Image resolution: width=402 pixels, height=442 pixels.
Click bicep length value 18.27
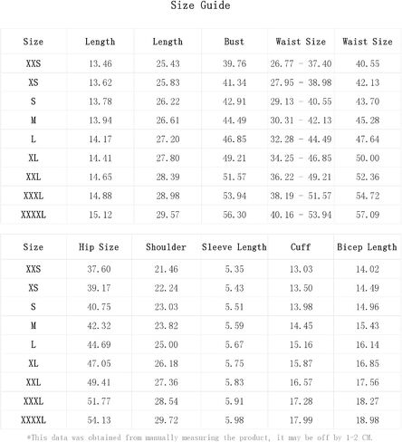click(x=368, y=401)
